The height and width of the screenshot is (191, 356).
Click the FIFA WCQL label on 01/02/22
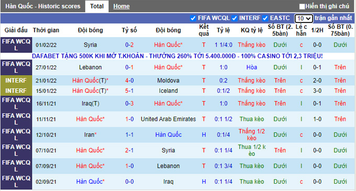pos(16,45)
